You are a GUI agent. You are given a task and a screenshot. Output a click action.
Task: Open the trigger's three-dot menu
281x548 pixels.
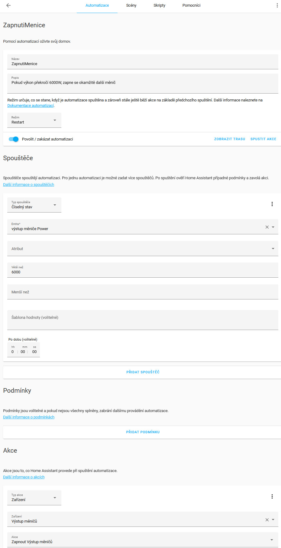click(272, 204)
